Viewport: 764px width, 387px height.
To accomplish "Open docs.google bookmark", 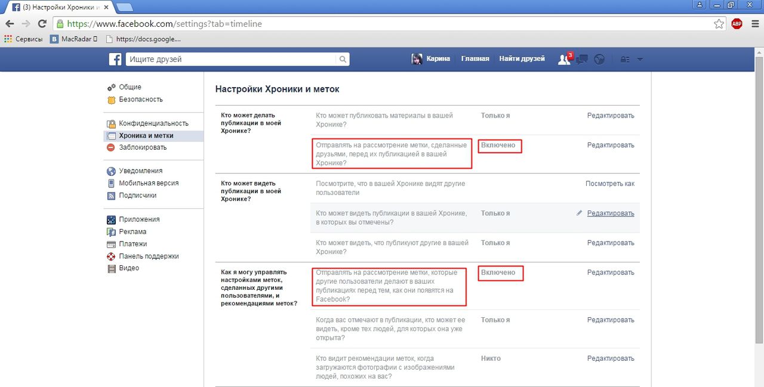I will pyautogui.click(x=143, y=39).
